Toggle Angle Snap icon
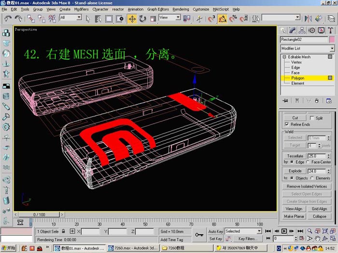 coord(223,19)
